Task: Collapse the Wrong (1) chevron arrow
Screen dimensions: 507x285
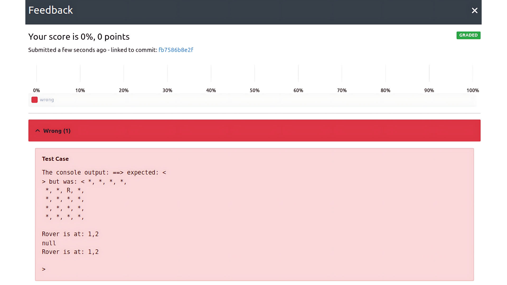Action: coord(38,131)
